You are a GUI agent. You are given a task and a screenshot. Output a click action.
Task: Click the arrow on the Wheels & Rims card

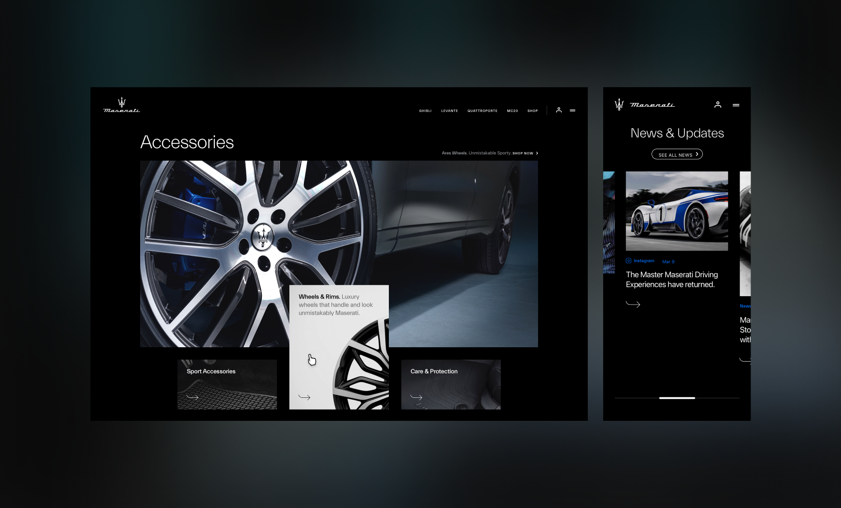(x=304, y=397)
